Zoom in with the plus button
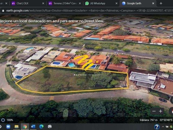The height and width of the screenshot is (130, 173). (x=161, y=111)
